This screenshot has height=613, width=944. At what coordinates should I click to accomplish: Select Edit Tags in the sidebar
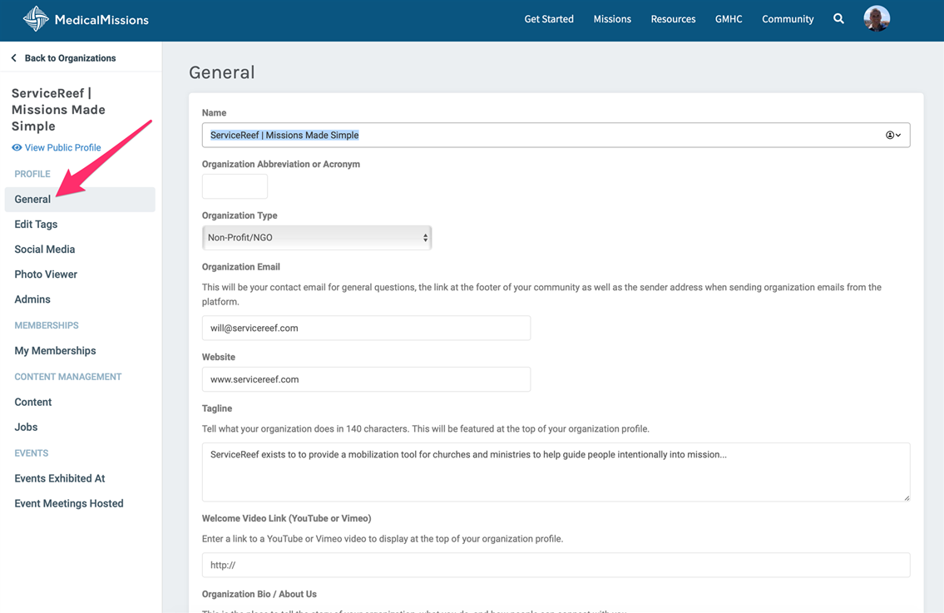[x=36, y=225]
